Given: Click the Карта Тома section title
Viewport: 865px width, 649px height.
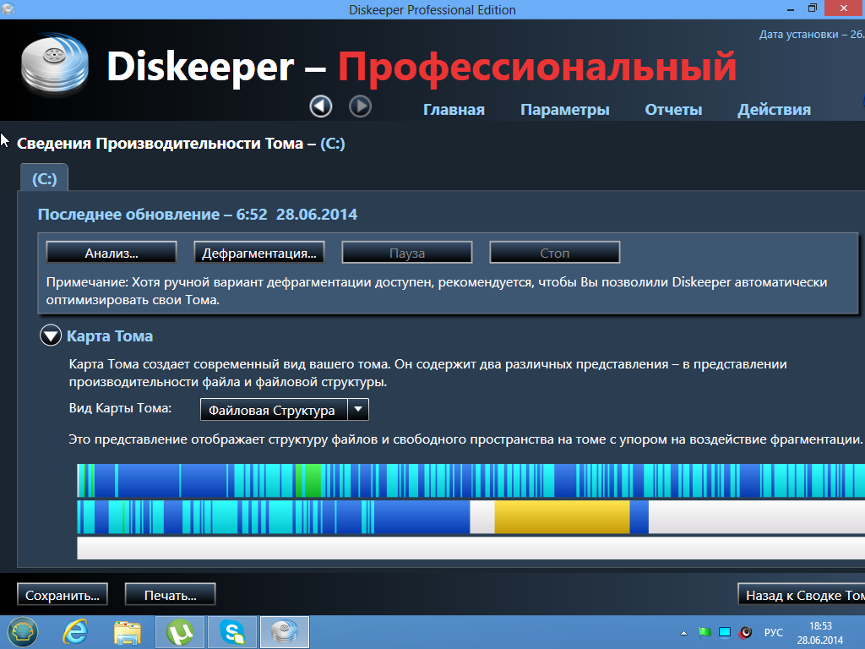Looking at the screenshot, I should click(x=110, y=336).
